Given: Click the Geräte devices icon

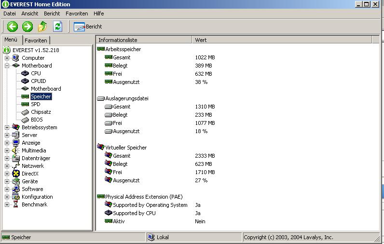Looking at the screenshot, I should (x=15, y=181).
